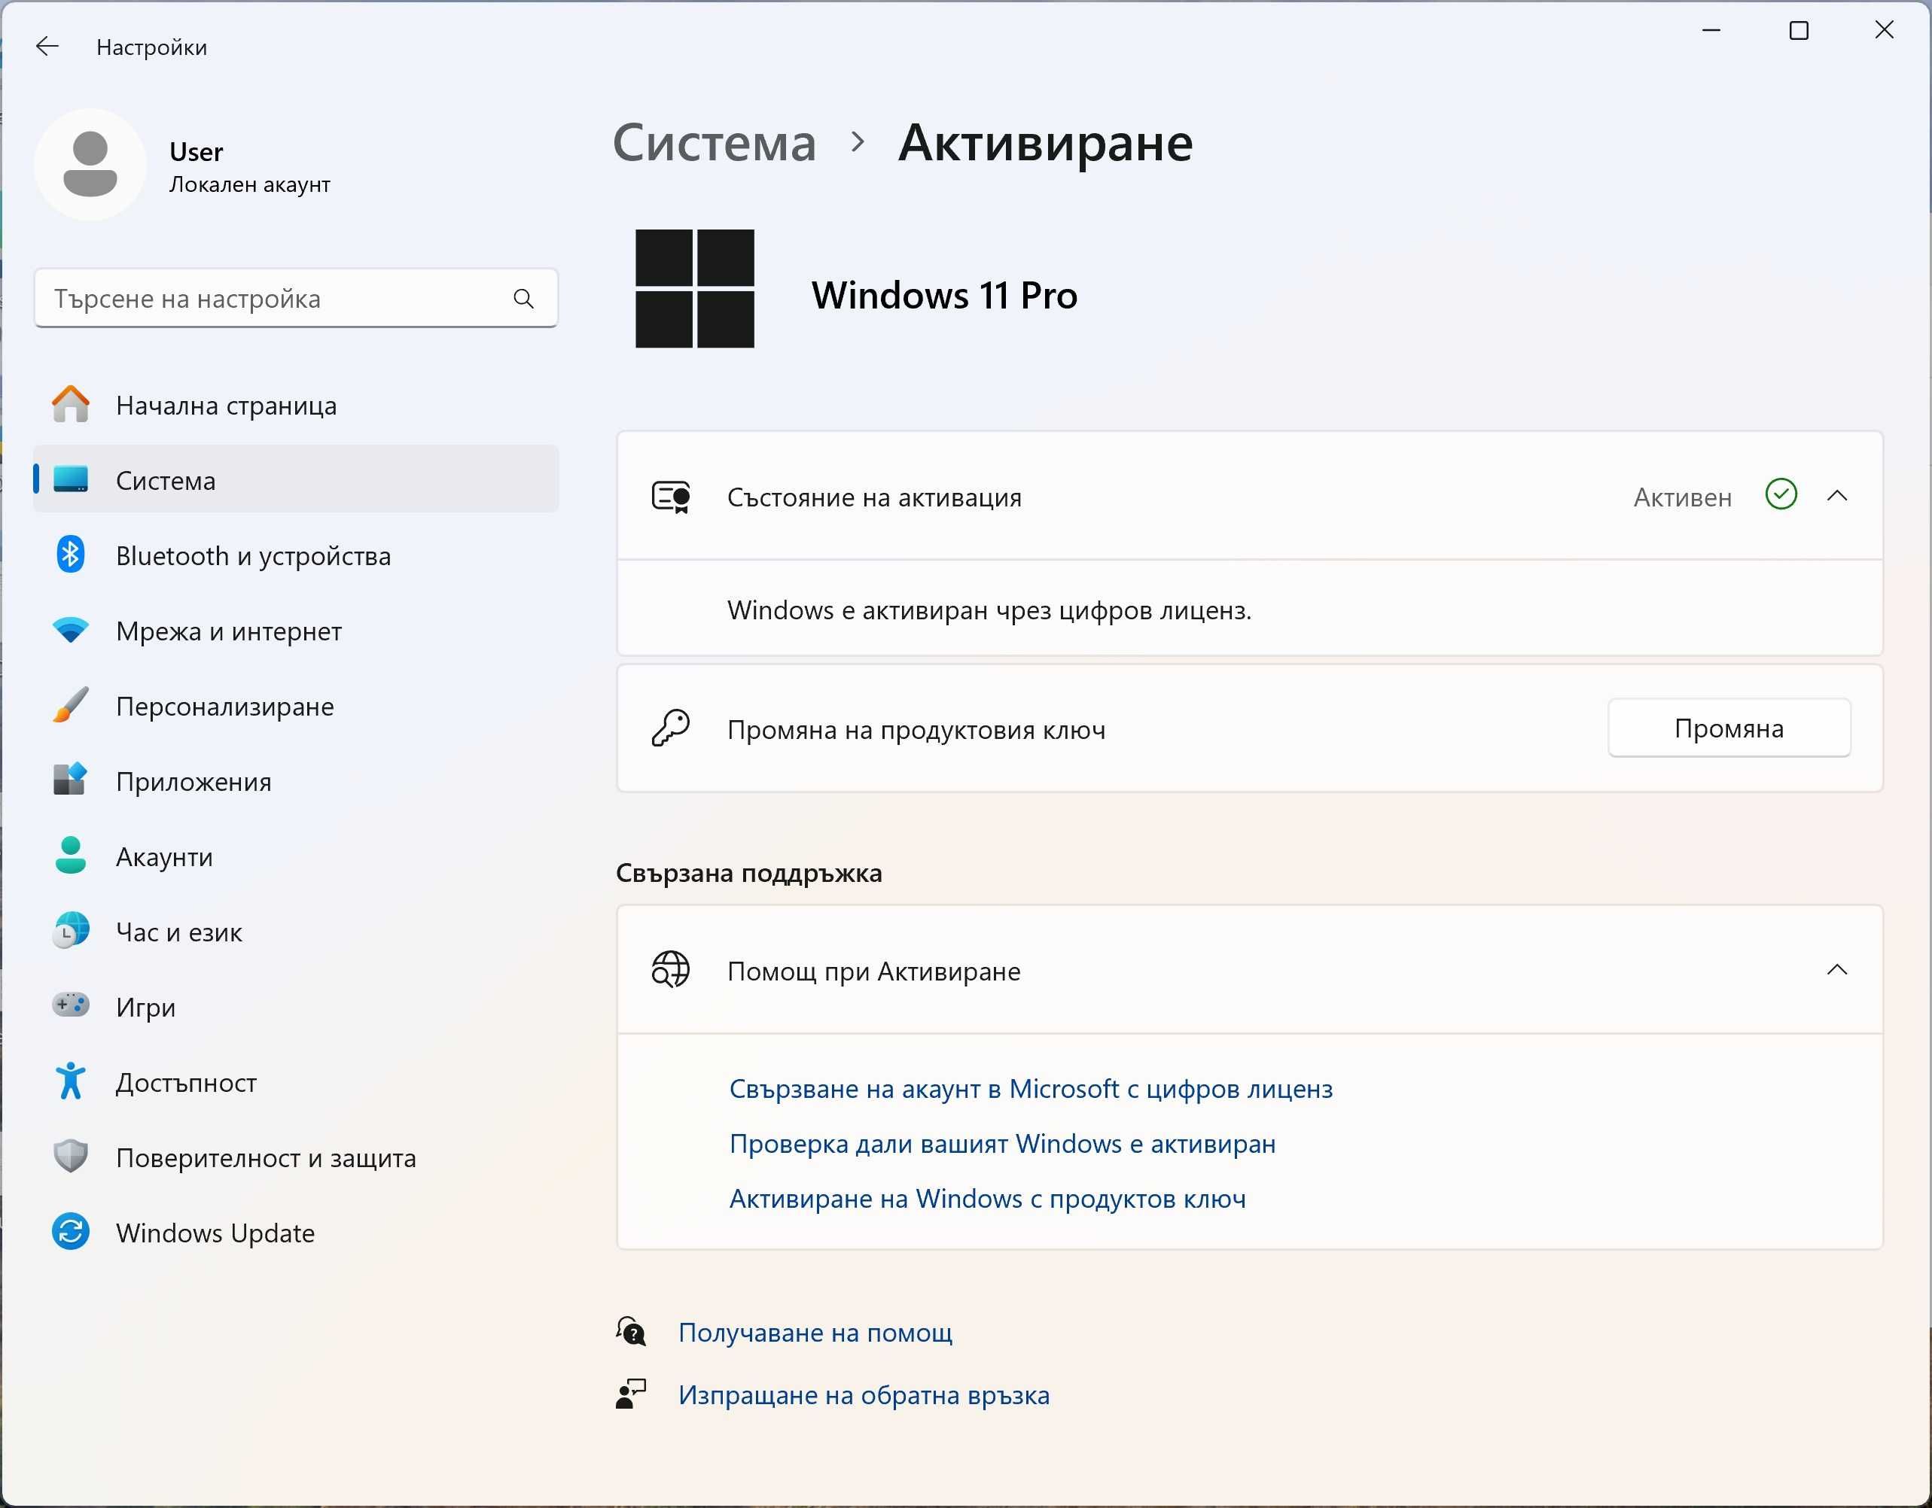Click the User account name
The image size is (1932, 1508).
pyautogui.click(x=197, y=151)
